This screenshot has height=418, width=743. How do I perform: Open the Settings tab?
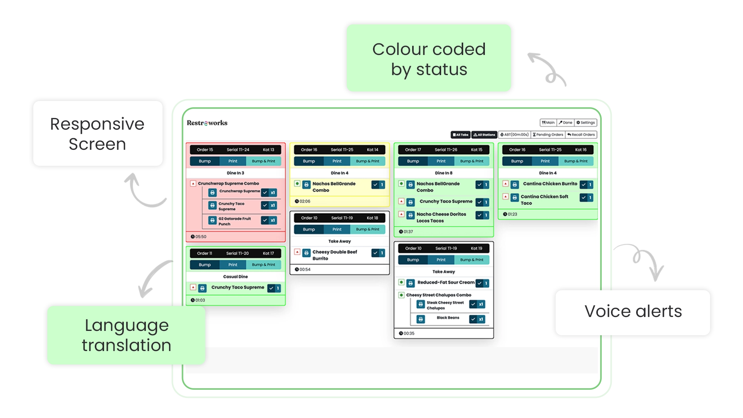pos(585,123)
